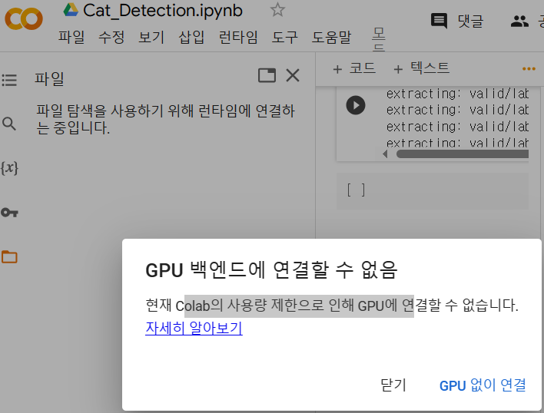This screenshot has width=544, height=413.
Task: Click the 파일 panel heading text
Action: point(49,78)
